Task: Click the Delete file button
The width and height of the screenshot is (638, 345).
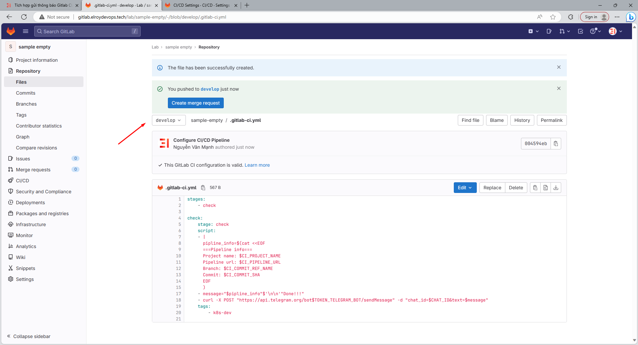Action: [x=516, y=188]
